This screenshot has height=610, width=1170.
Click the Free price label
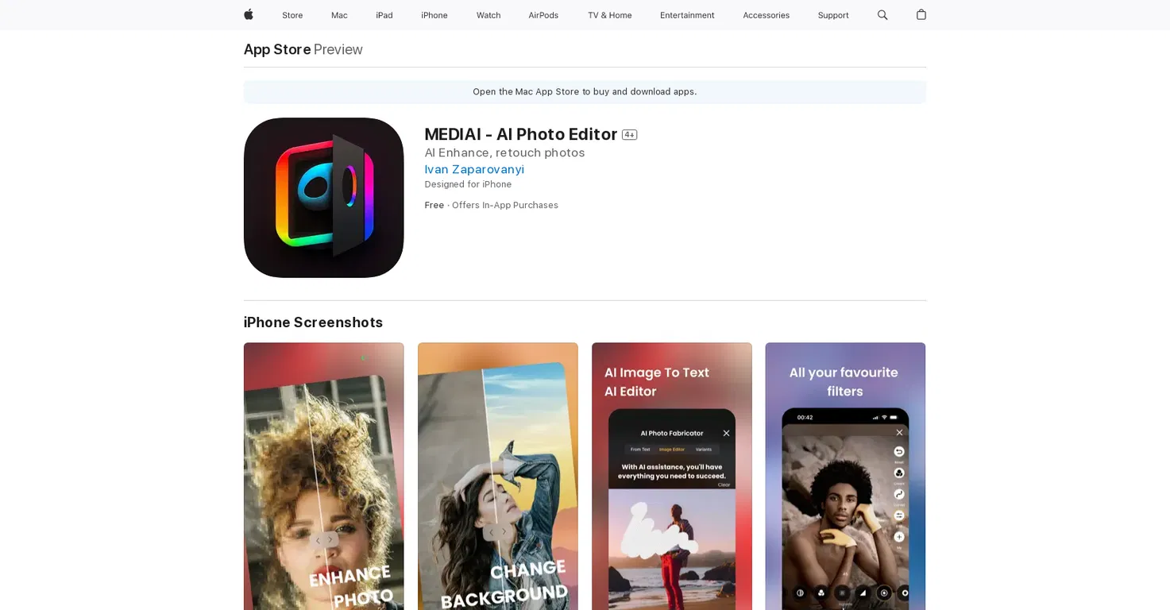434,205
